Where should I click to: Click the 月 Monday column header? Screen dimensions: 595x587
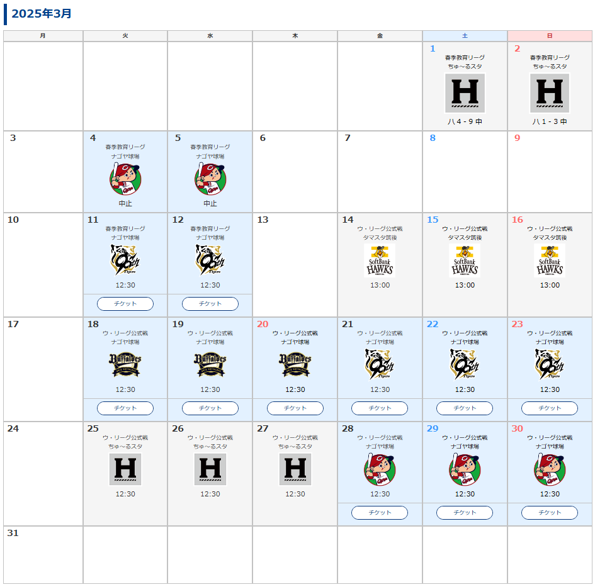(x=43, y=36)
